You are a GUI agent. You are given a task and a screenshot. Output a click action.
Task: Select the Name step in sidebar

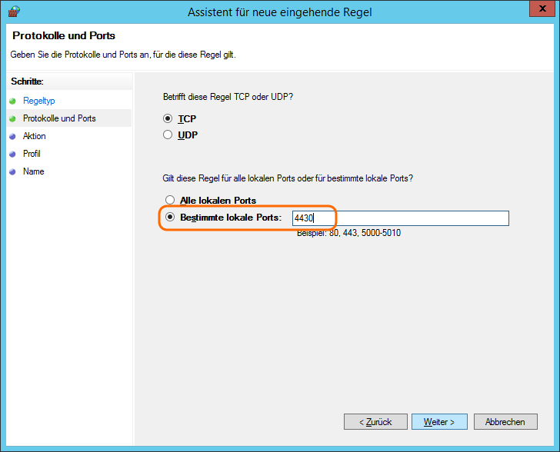pos(33,171)
